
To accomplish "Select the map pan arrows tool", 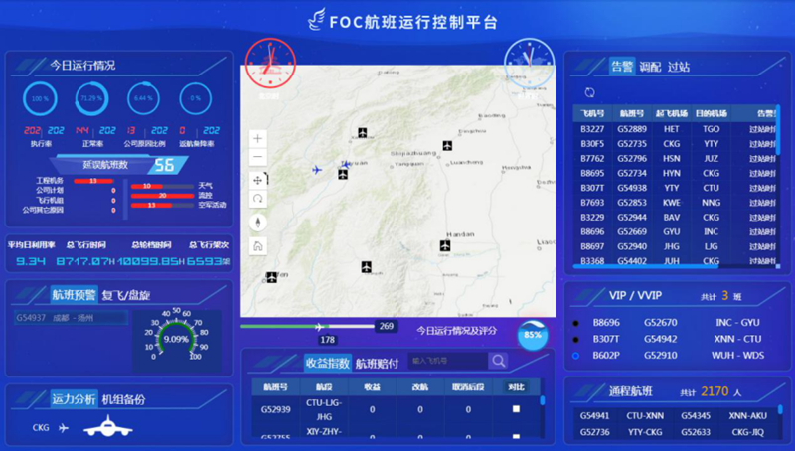I will [257, 180].
